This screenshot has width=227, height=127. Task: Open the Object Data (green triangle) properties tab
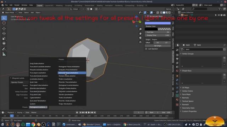[177, 96]
